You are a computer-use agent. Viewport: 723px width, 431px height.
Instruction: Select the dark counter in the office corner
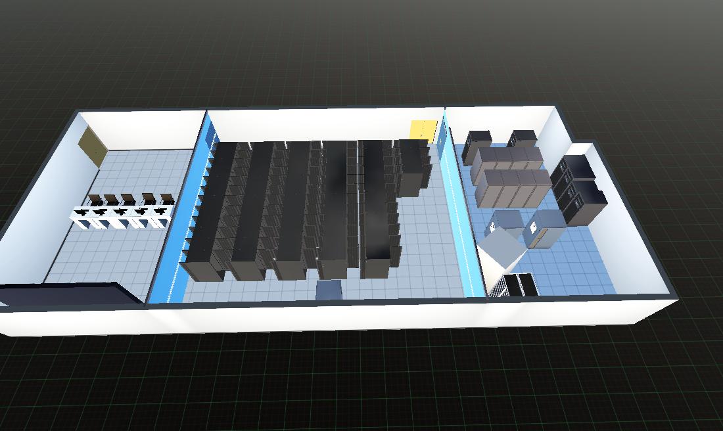pyautogui.click(x=66, y=294)
